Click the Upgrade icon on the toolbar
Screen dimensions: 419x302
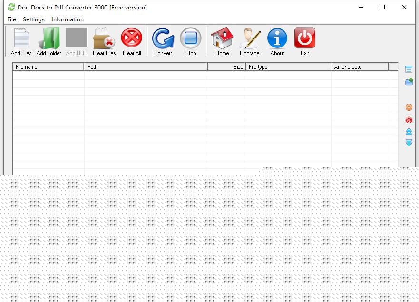(x=249, y=40)
